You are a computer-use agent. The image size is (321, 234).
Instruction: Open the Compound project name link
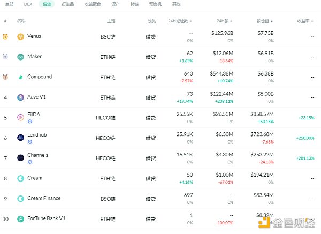(40, 77)
